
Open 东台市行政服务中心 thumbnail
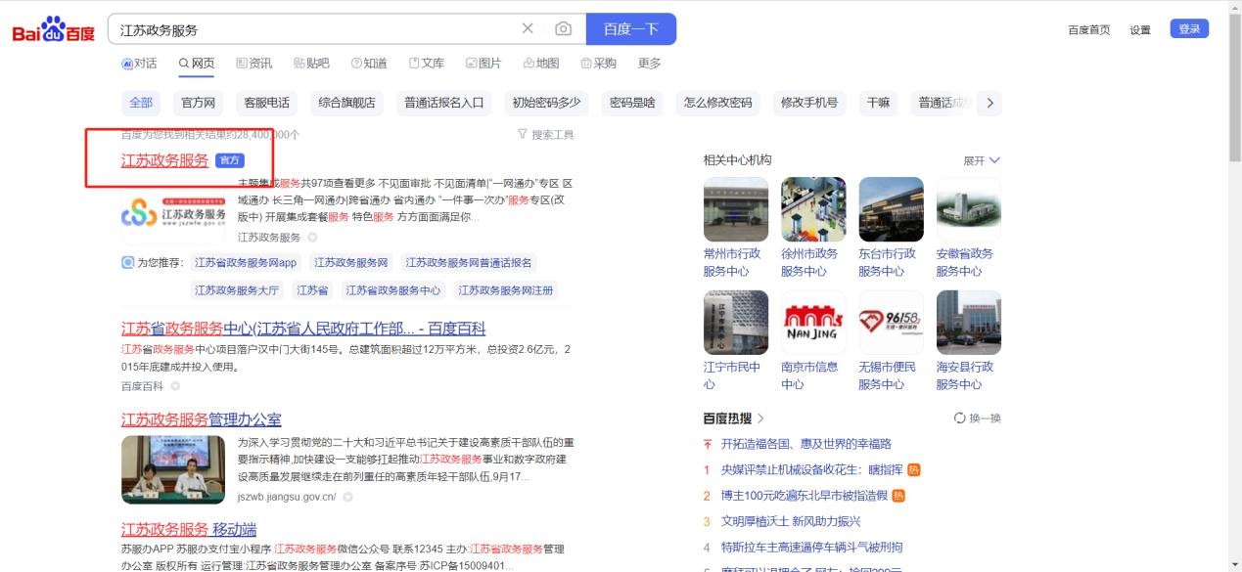(x=891, y=209)
